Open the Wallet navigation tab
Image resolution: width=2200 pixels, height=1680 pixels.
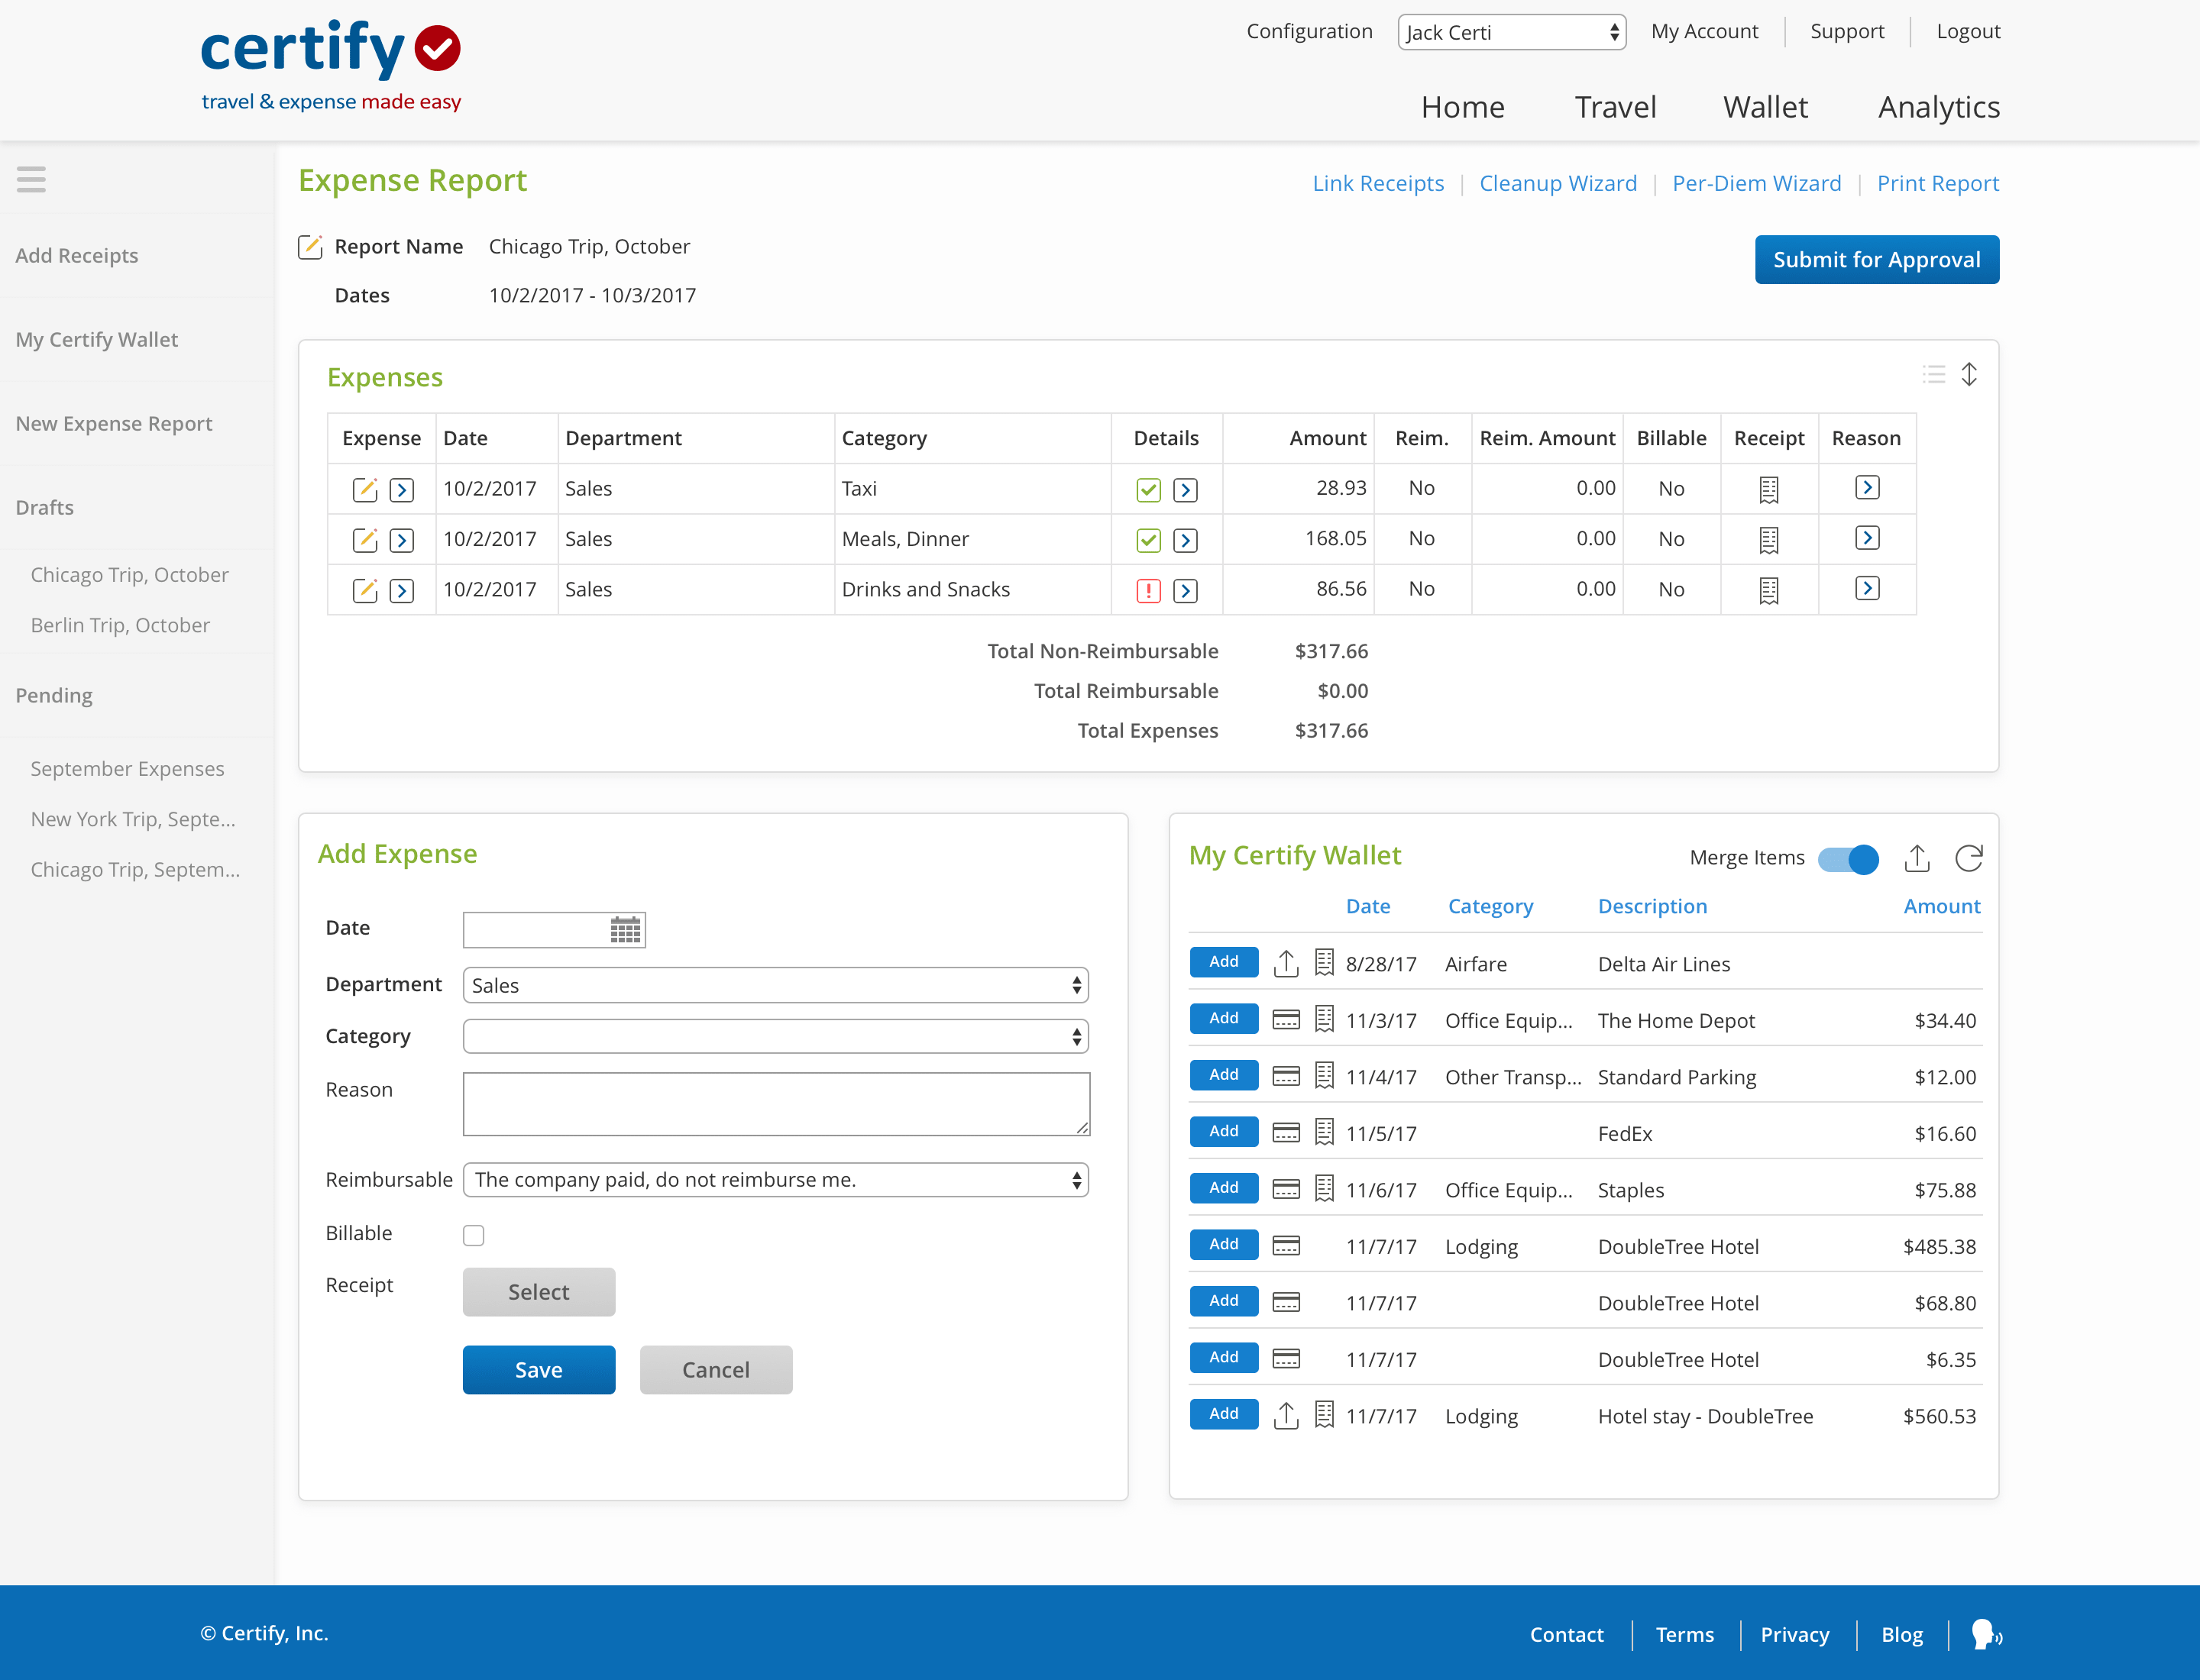[1765, 107]
